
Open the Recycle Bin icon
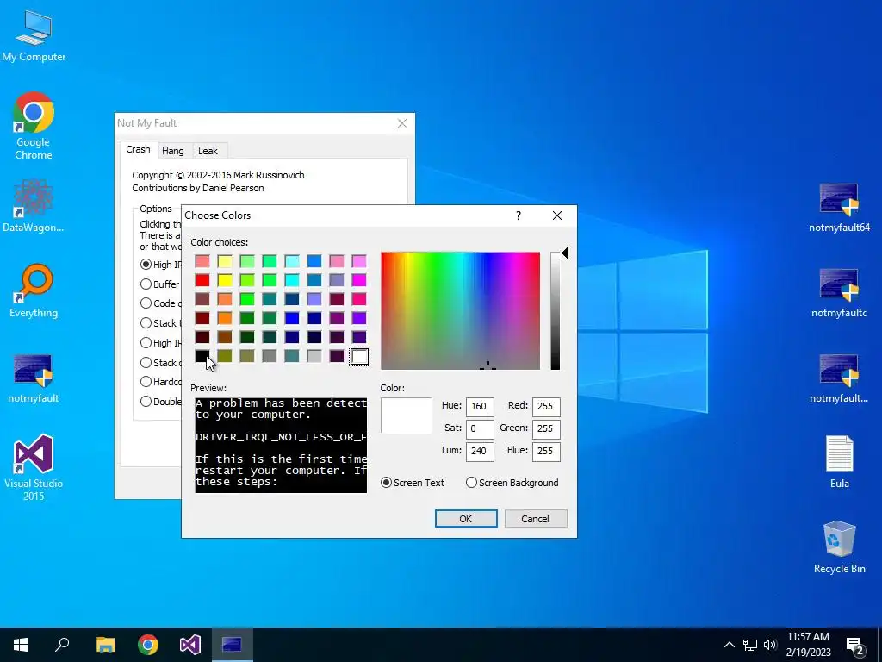(x=839, y=546)
